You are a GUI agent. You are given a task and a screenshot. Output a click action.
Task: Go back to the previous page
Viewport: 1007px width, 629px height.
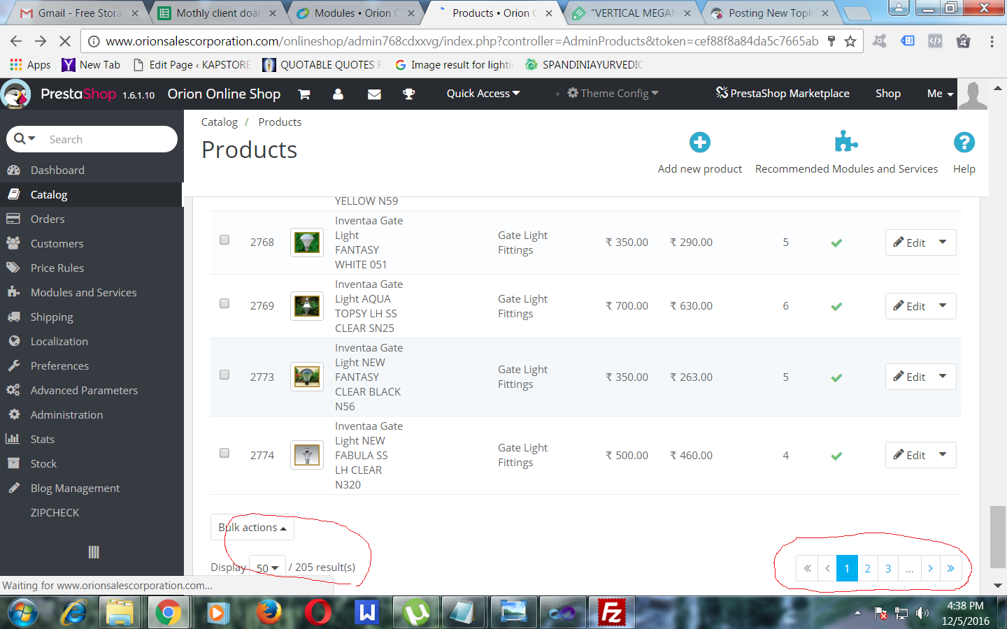pos(17,41)
